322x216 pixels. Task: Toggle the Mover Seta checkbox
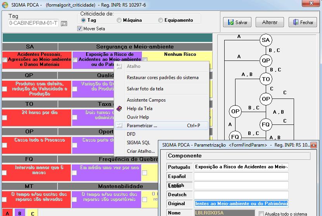click(80, 29)
